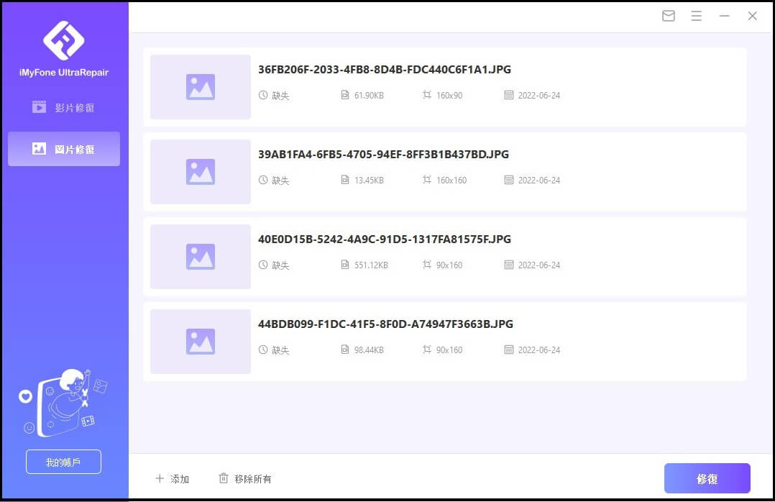Click the clock status icon of 36FB206F file

[263, 95]
